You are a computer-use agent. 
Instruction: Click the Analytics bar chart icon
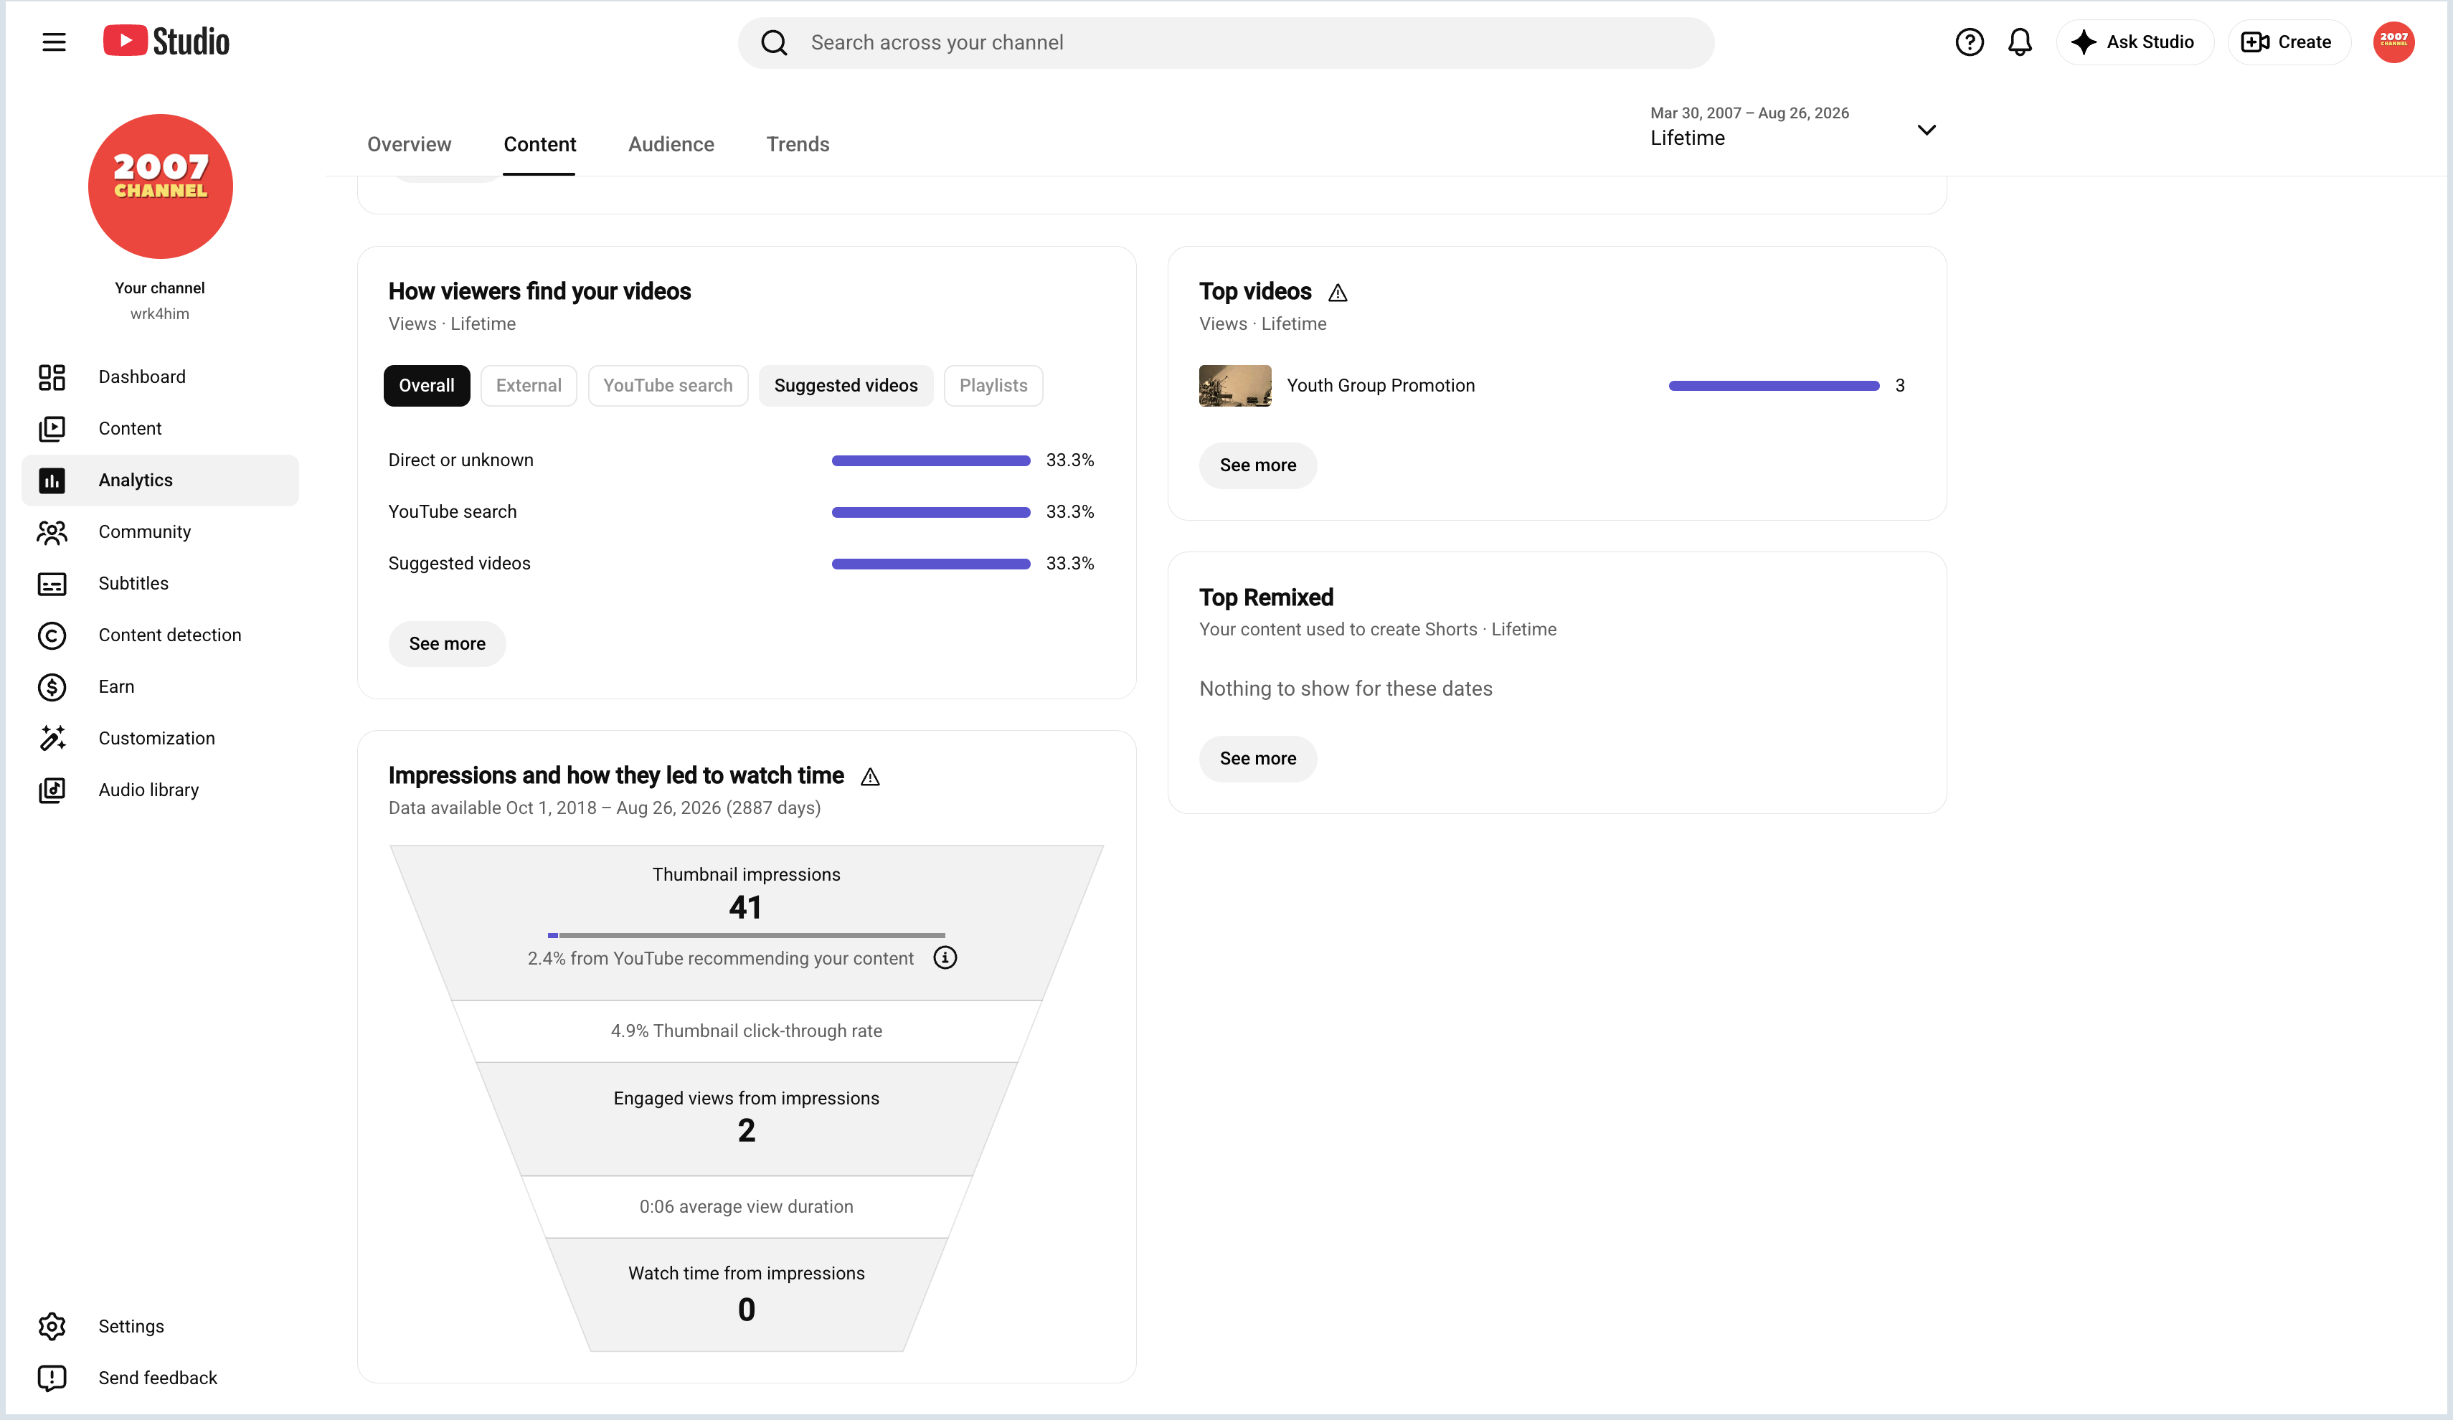click(52, 480)
